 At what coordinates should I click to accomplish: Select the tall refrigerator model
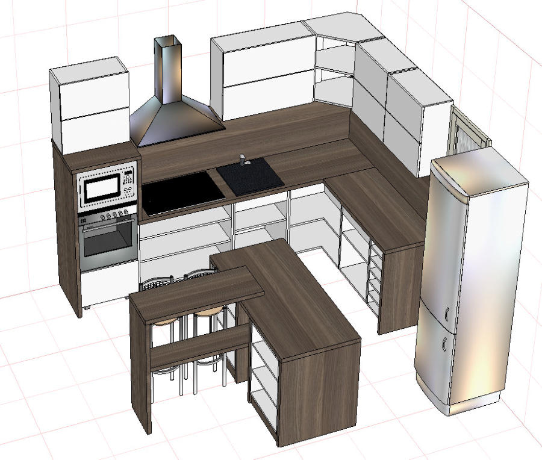pos(471,280)
